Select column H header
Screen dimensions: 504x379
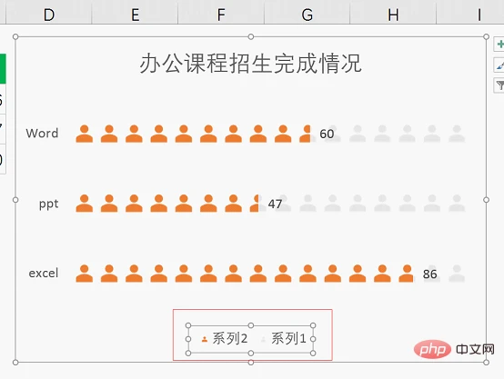(x=393, y=15)
